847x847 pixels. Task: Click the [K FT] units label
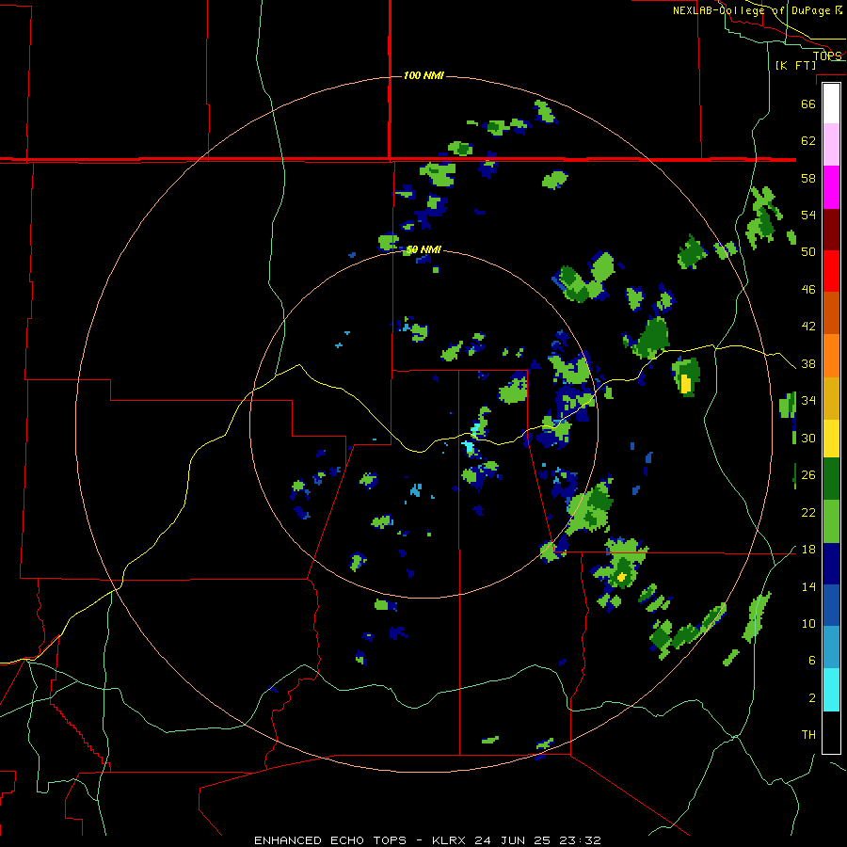pyautogui.click(x=796, y=65)
